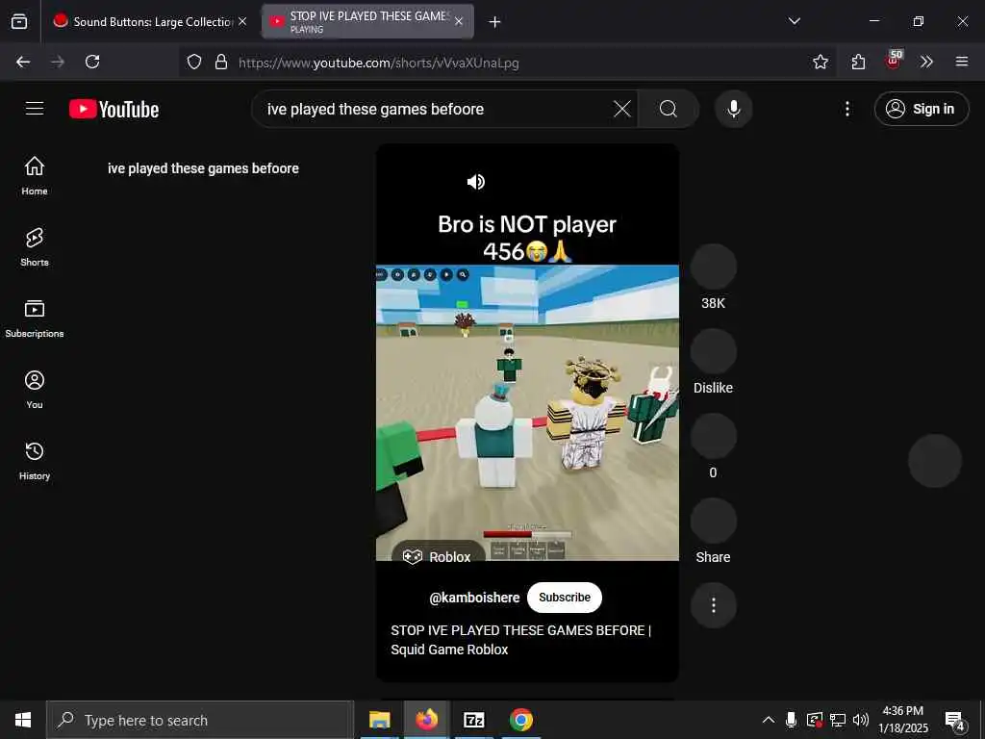Click the taskbar clock and date
Viewport: 985px width, 739px height.
click(x=902, y=720)
